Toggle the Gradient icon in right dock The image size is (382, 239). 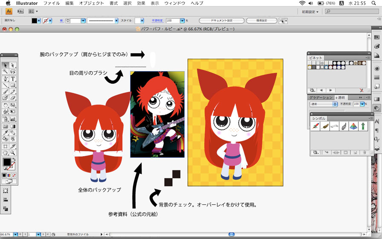point(376,99)
